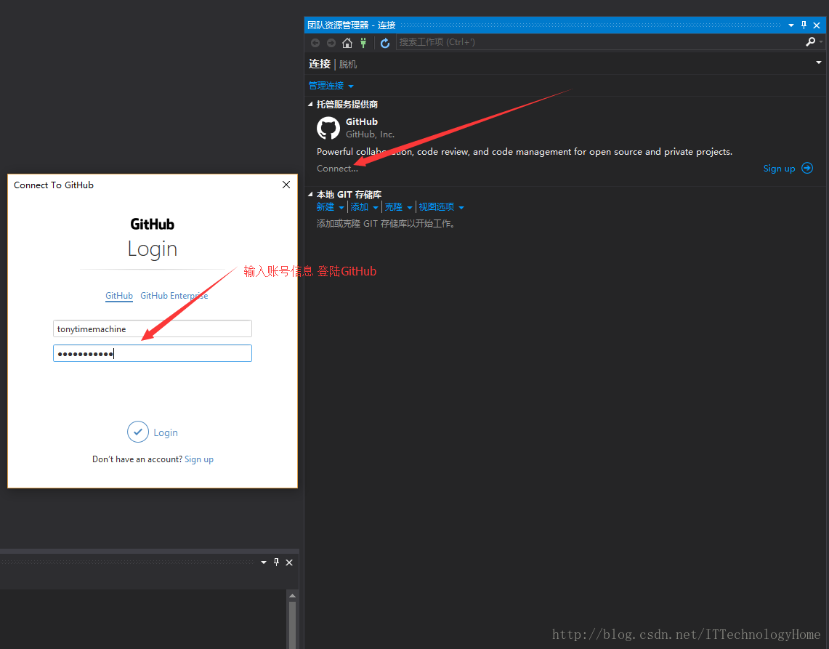The width and height of the screenshot is (829, 649).
Task: Select the GitHub tab in login dialog
Action: [119, 296]
